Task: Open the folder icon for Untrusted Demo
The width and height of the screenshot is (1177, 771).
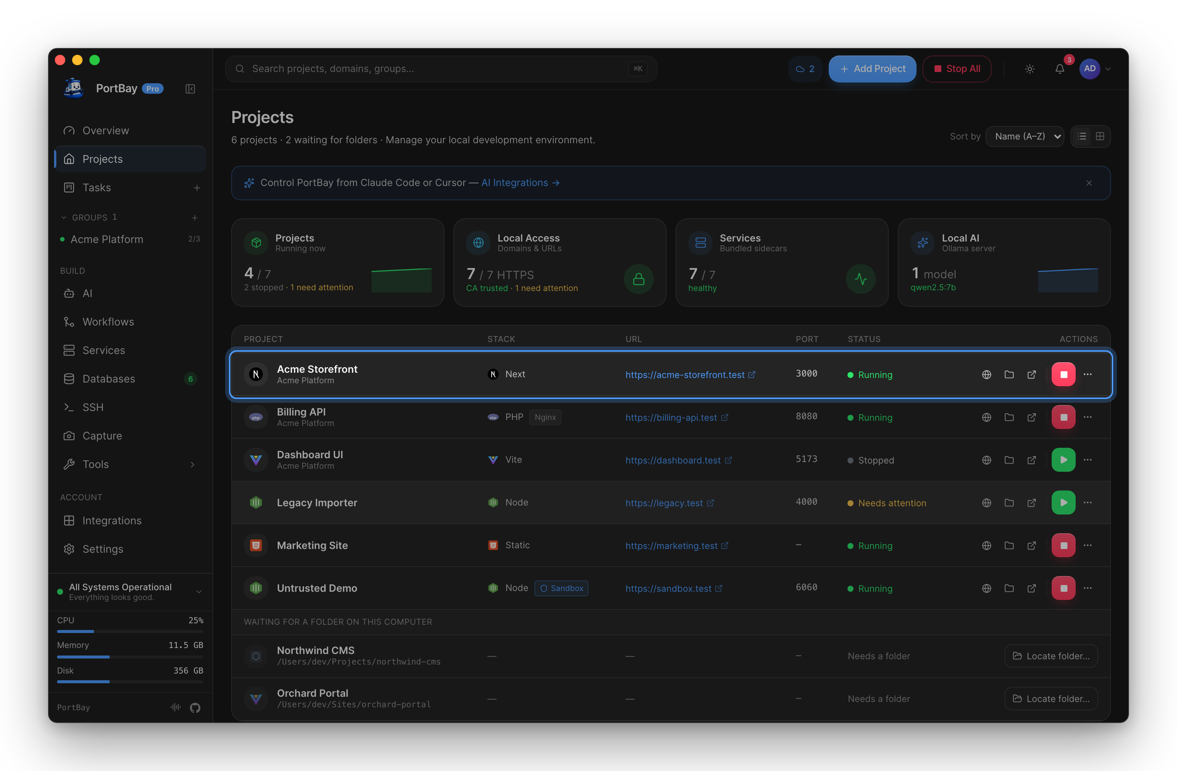Action: coord(1009,588)
